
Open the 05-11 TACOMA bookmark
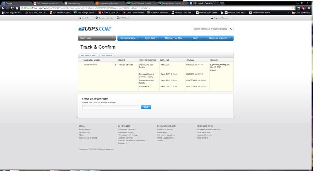tap(36, 12)
